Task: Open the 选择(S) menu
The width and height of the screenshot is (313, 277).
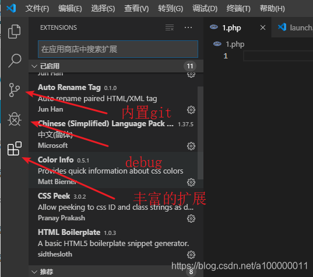Action: click(103, 8)
